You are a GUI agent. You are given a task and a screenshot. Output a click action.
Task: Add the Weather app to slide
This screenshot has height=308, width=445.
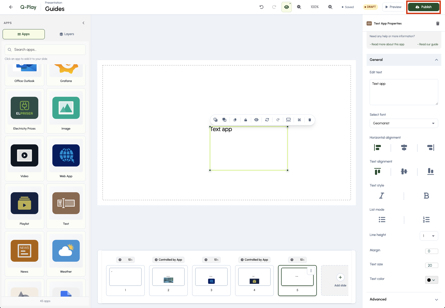click(x=66, y=254)
